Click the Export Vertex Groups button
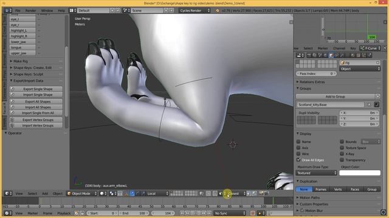This screenshot has height=218, width=389. (36, 120)
